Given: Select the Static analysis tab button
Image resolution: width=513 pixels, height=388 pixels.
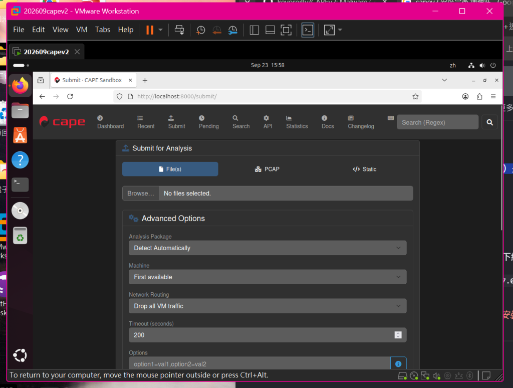Looking at the screenshot, I should coord(365,169).
